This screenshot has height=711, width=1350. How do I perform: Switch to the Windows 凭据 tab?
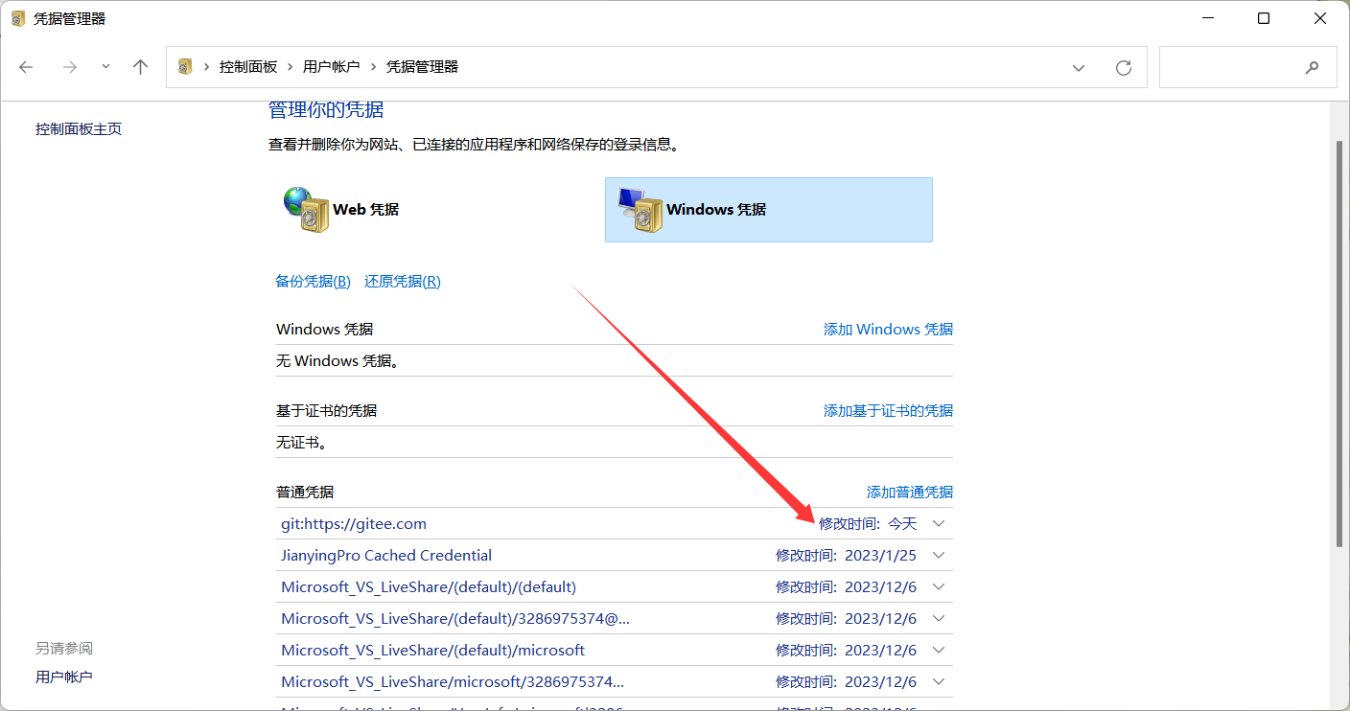coord(768,210)
